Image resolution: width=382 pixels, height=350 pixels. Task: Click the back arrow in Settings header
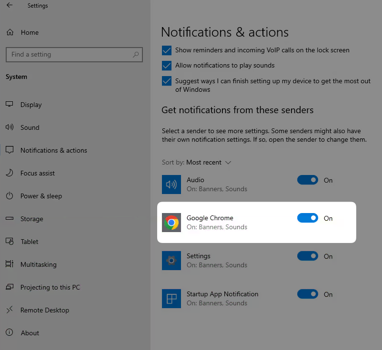(x=10, y=6)
